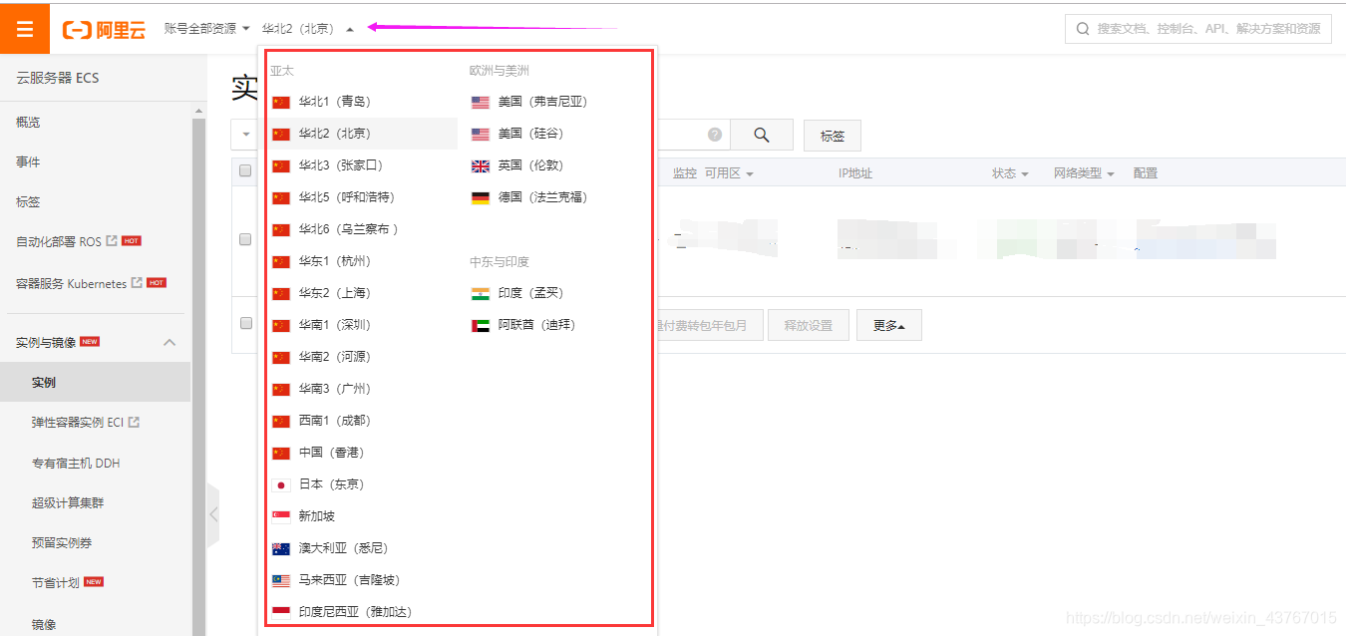Tick the bottom batch-action checkbox

(245, 323)
